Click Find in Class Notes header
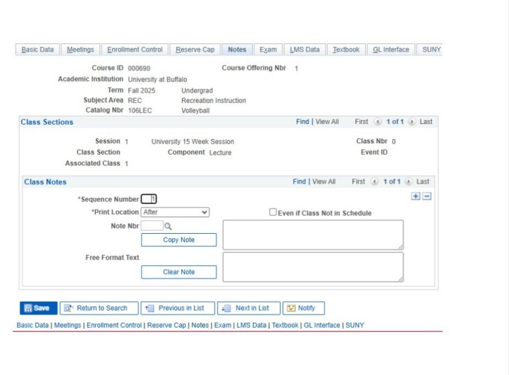Screen dimensions: 509x375 tap(299, 182)
